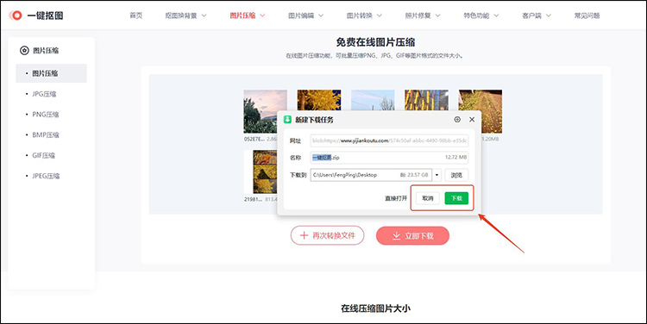Click the 浏览 browse button
This screenshot has height=324, width=647.
456,175
